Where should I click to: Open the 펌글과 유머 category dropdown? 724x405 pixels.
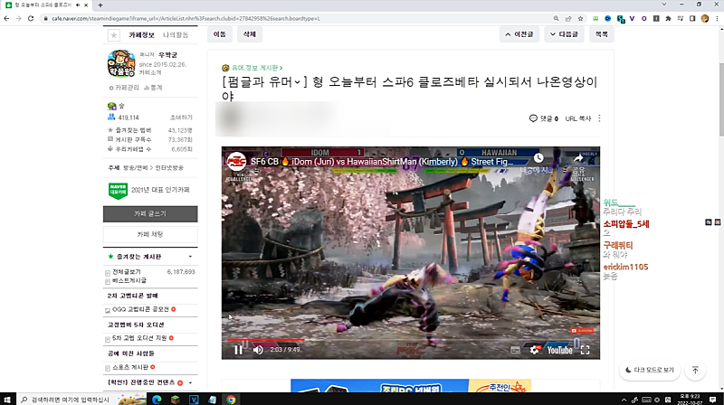[265, 82]
